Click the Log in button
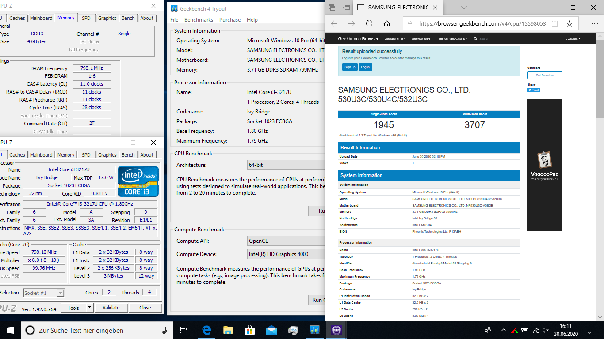The width and height of the screenshot is (604, 339). click(x=365, y=67)
